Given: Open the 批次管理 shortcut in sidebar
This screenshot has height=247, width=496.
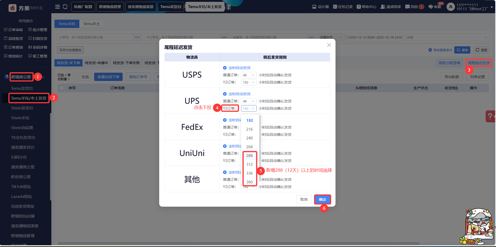Looking at the screenshot, I should (x=38, y=30).
